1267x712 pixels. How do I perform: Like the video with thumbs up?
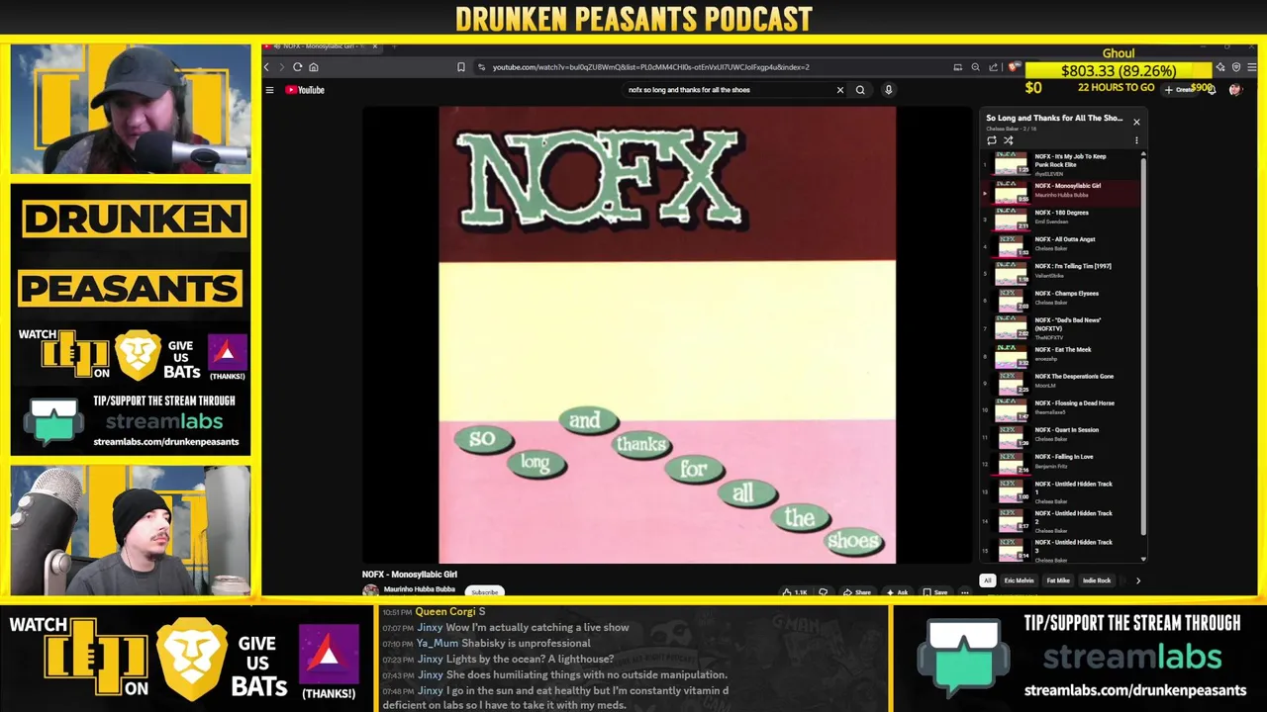(794, 592)
